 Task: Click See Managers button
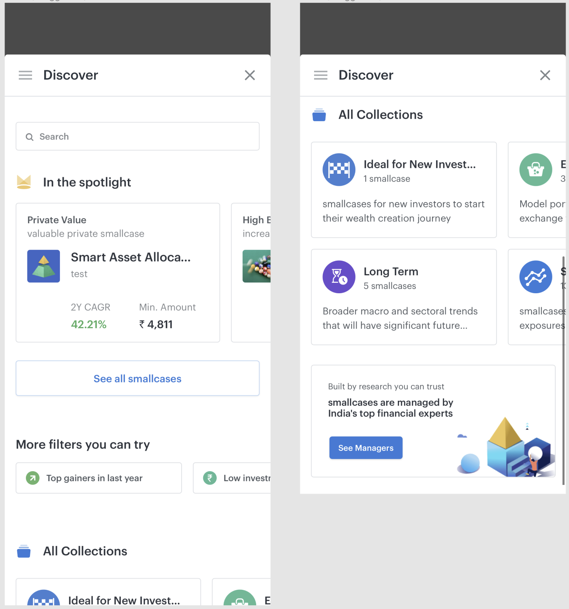(366, 448)
